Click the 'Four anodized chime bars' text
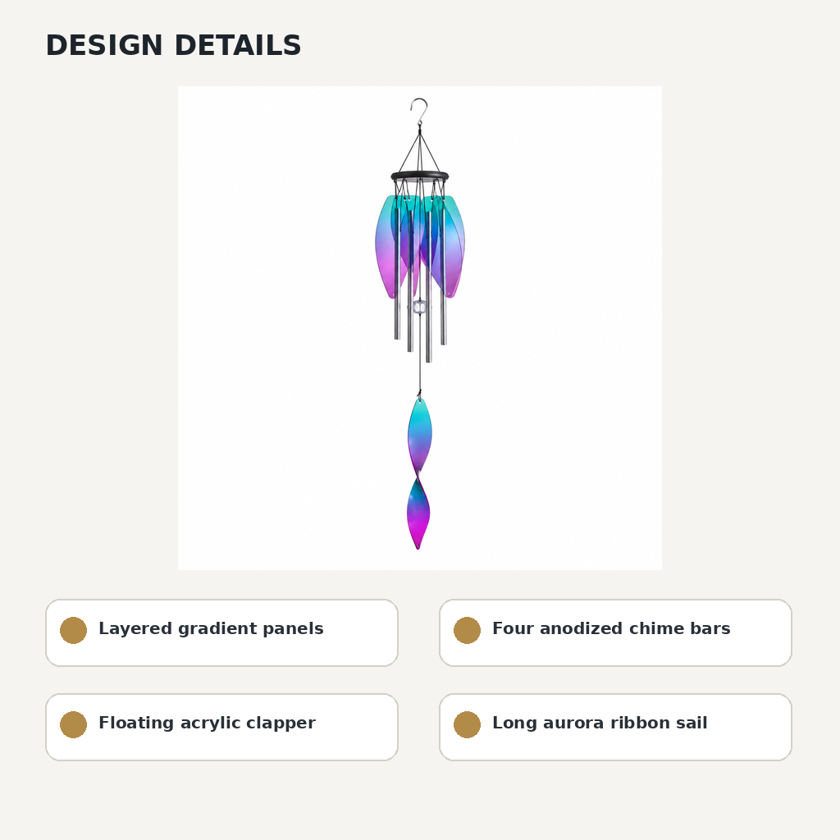This screenshot has width=840, height=840. pyautogui.click(x=611, y=628)
